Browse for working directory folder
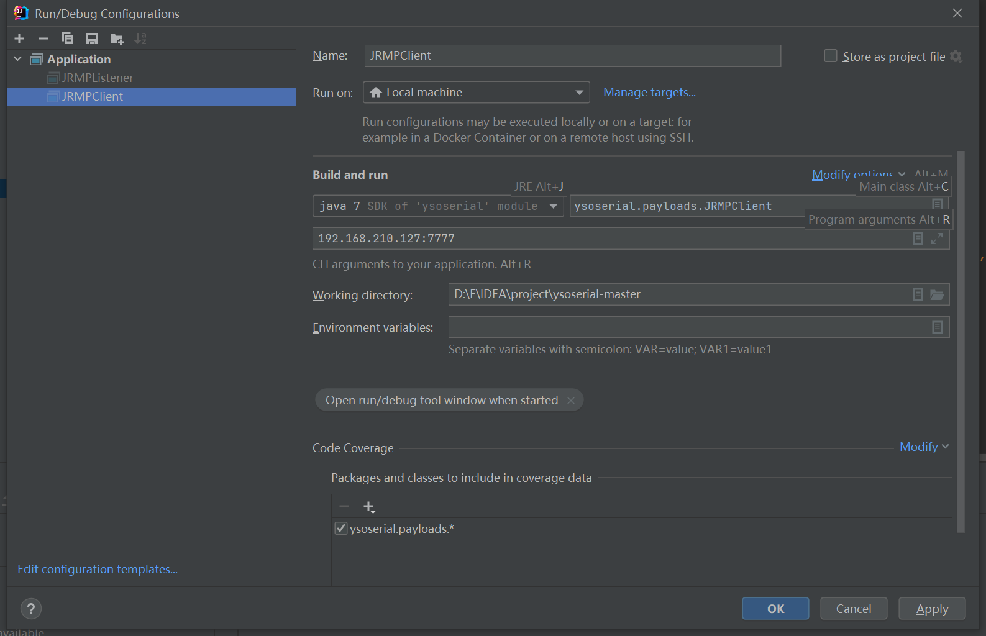The width and height of the screenshot is (986, 636). (x=937, y=294)
